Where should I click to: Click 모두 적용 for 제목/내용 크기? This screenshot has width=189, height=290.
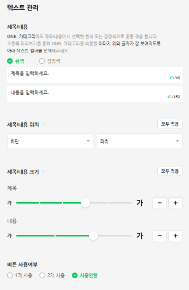170,171
